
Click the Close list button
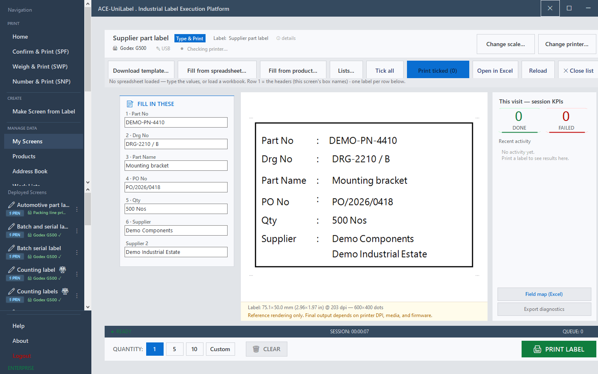[x=578, y=71]
